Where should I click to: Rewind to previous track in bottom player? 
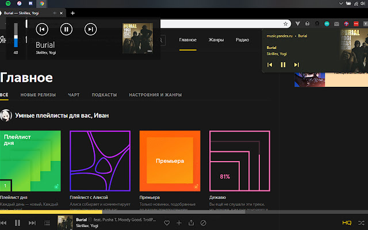(x=3, y=223)
